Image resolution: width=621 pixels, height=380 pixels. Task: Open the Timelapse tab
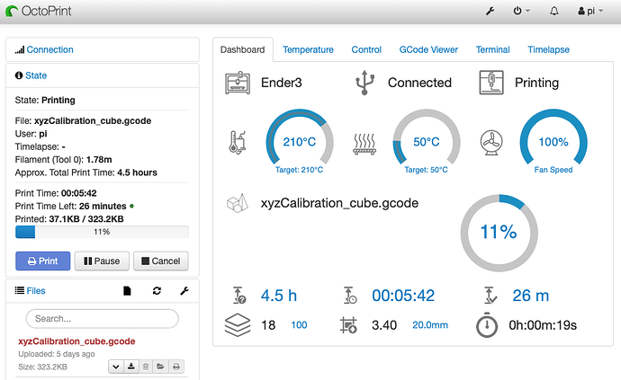548,49
